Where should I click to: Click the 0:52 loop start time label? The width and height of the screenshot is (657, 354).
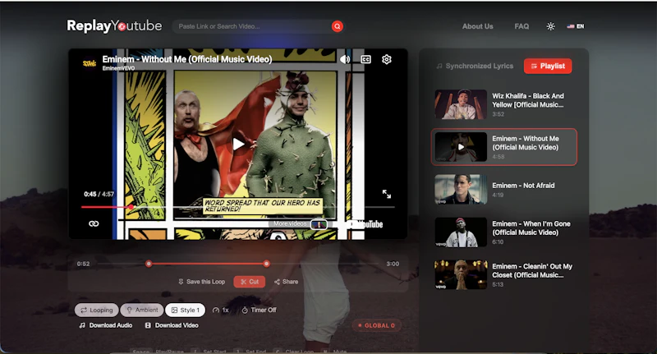point(84,264)
